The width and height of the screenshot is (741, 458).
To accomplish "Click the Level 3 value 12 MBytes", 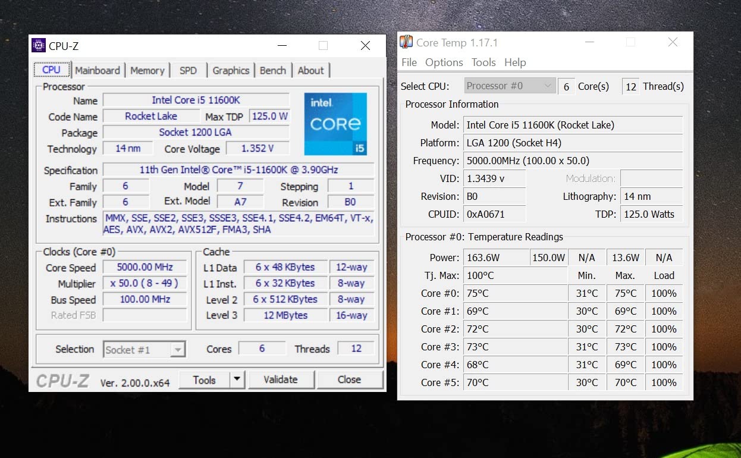I will [x=285, y=315].
